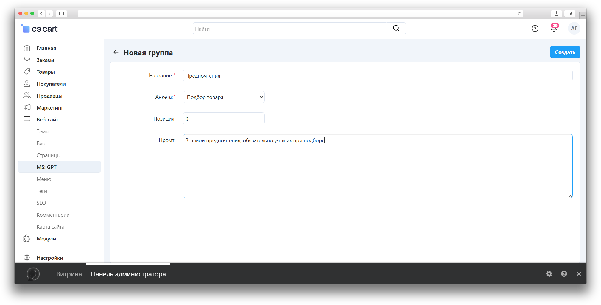Open the notifications bell with 29 badge
Viewport: 601px width, 305px height.
point(554,29)
